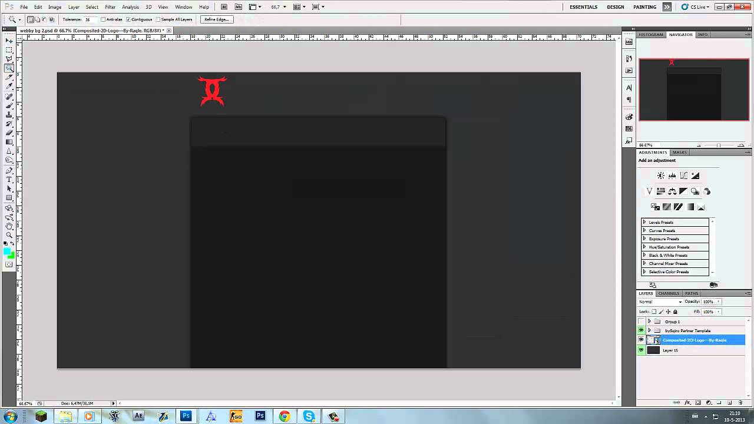Click the Refine Edge button
The height and width of the screenshot is (424, 754).
(216, 19)
